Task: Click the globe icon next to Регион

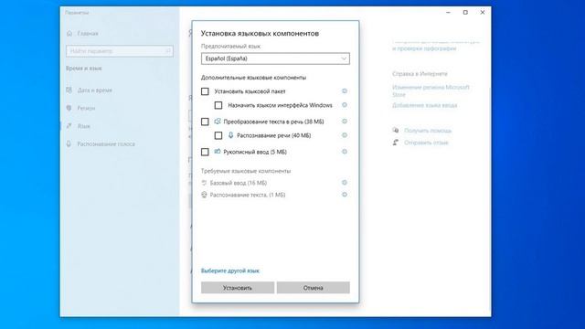Action: click(69, 108)
